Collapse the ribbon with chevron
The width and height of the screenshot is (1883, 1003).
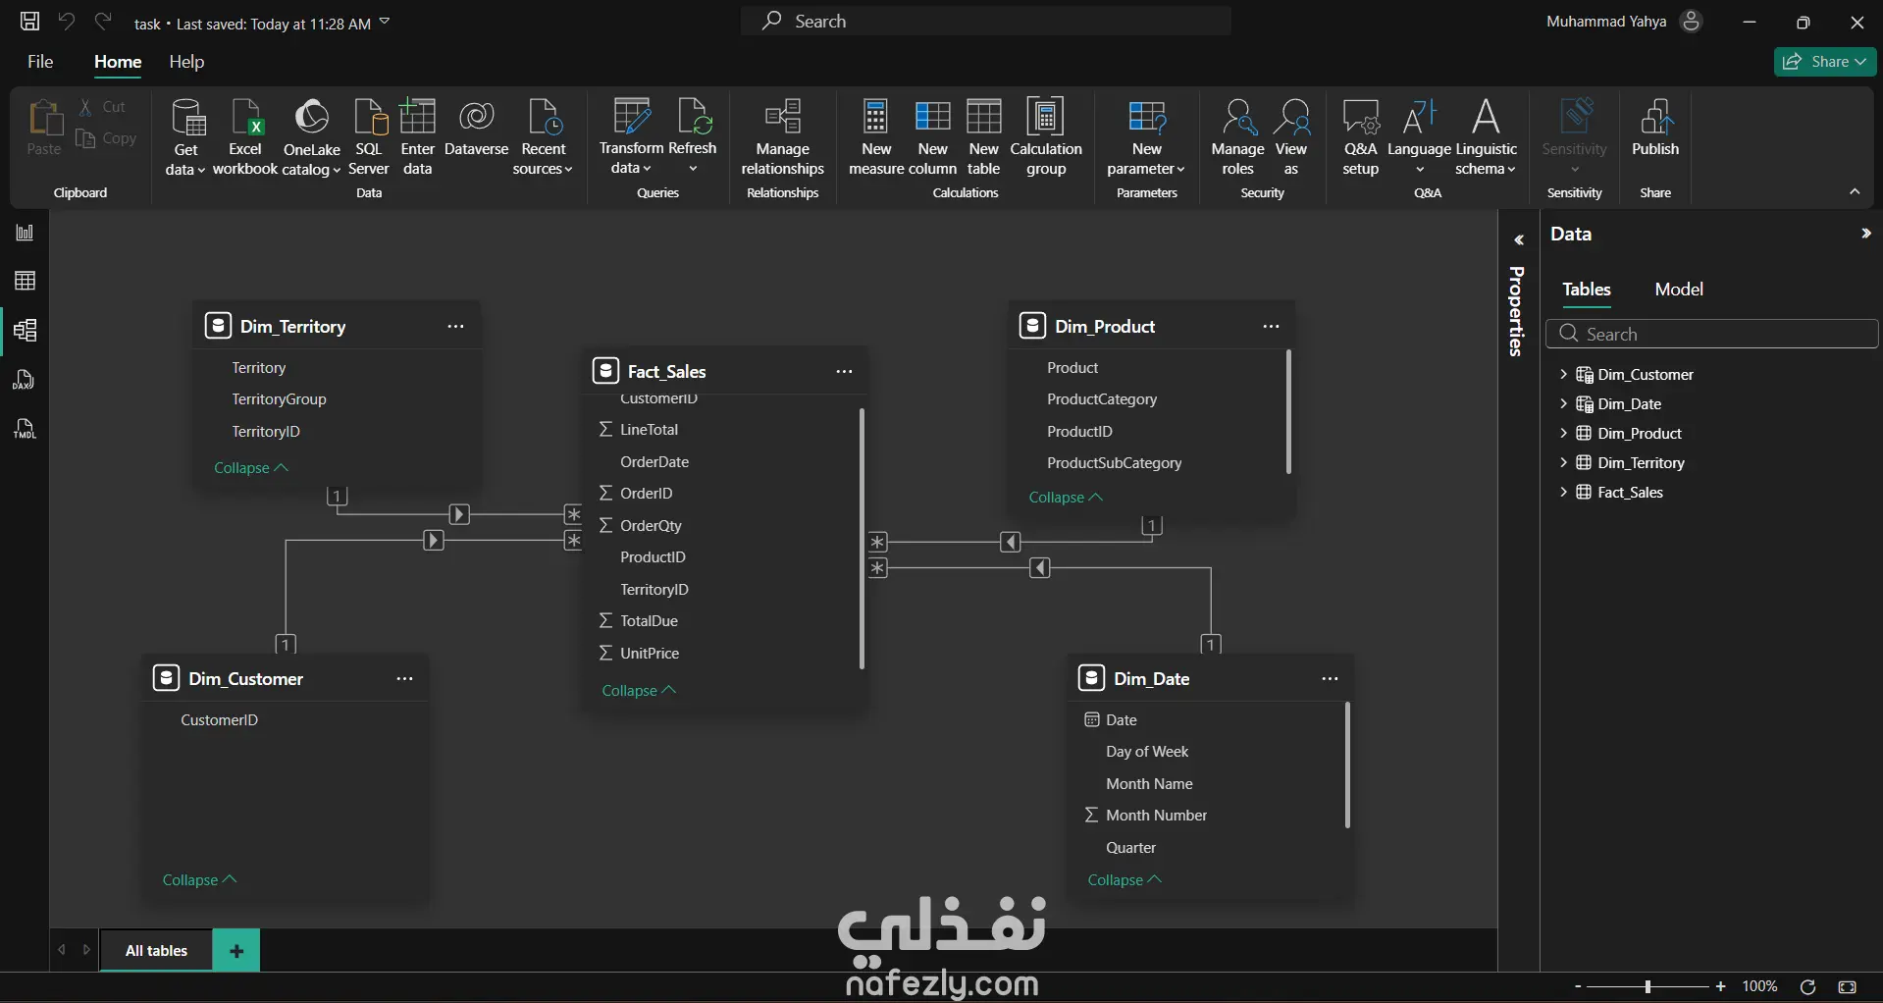pyautogui.click(x=1855, y=192)
